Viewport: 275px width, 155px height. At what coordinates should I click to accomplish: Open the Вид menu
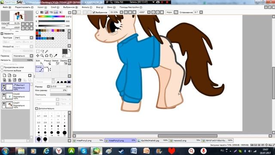tap(99, 7)
